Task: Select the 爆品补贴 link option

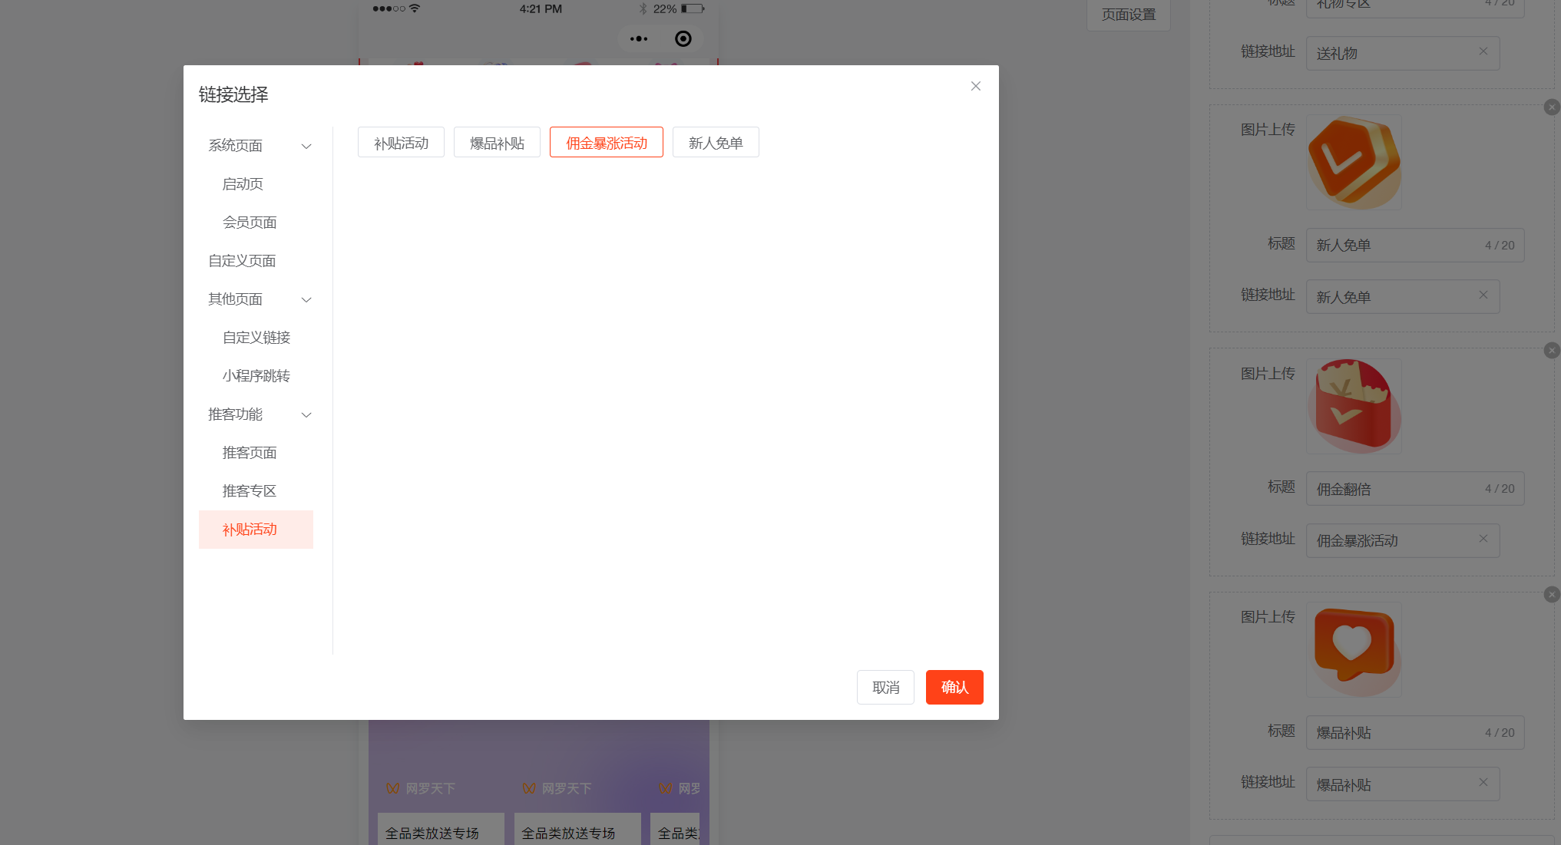Action: tap(497, 143)
